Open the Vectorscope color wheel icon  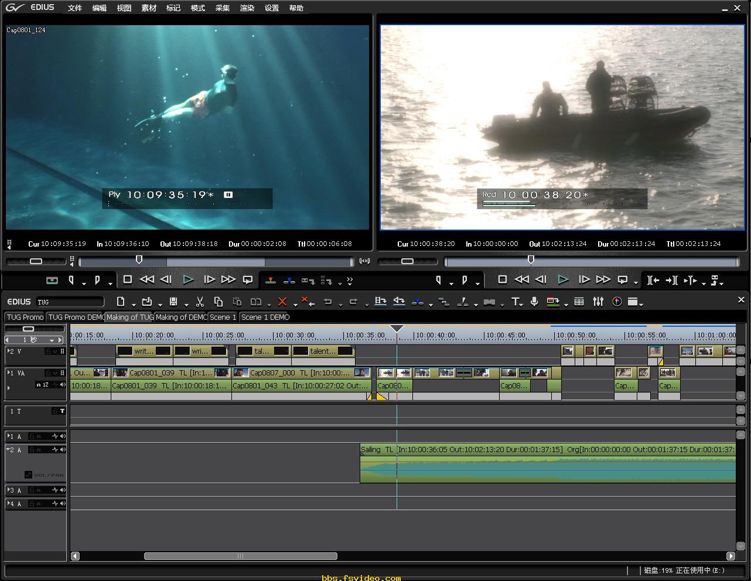tap(617, 302)
